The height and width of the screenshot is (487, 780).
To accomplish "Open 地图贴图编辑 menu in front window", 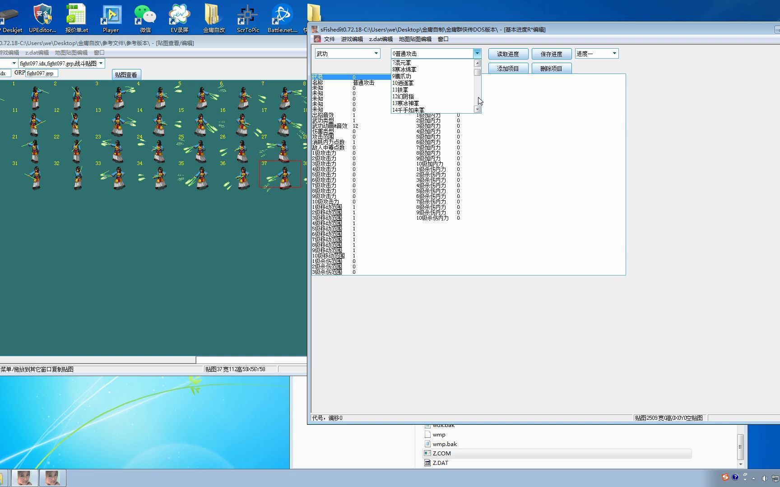I will coord(415,39).
